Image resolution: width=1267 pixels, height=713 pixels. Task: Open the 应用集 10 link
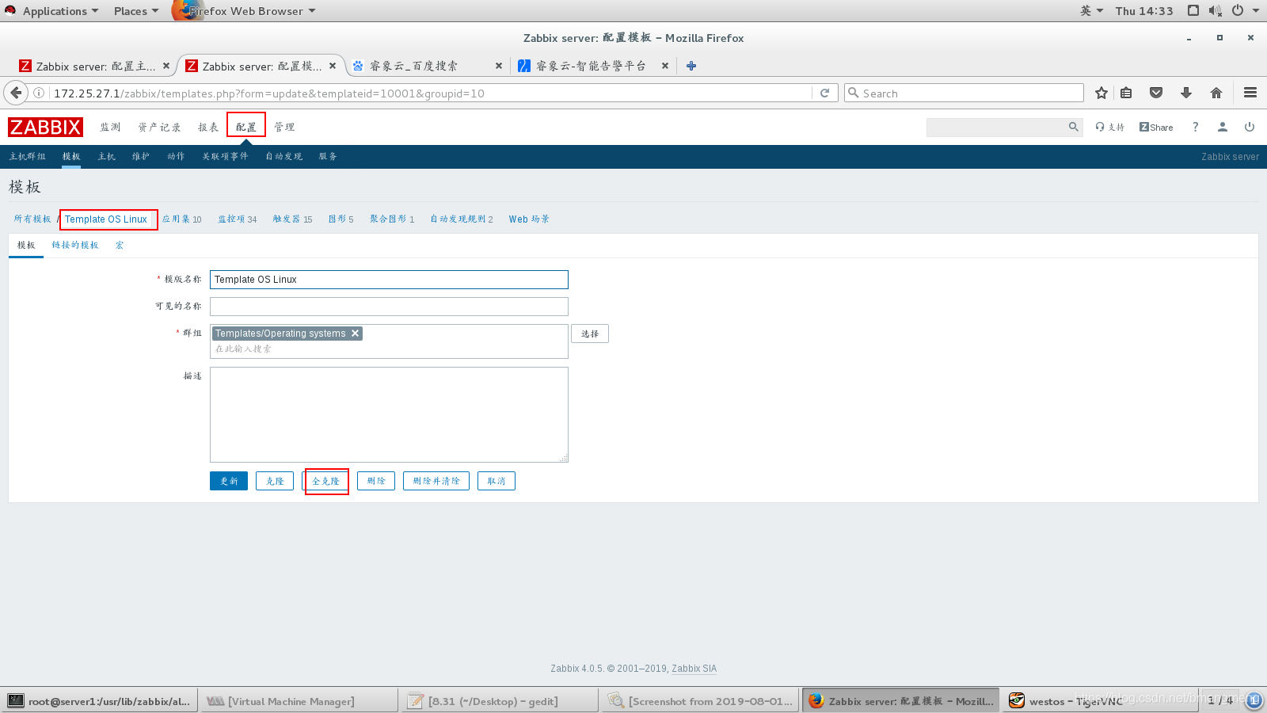182,219
